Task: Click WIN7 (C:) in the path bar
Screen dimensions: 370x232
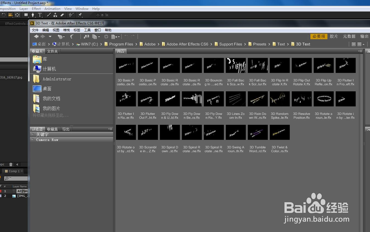Action: pos(90,44)
